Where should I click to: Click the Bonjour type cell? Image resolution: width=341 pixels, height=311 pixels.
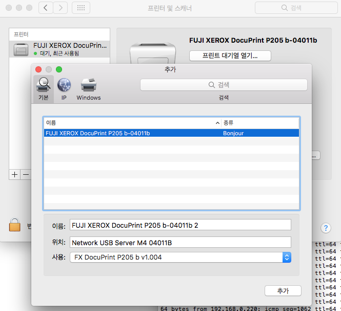coord(233,133)
